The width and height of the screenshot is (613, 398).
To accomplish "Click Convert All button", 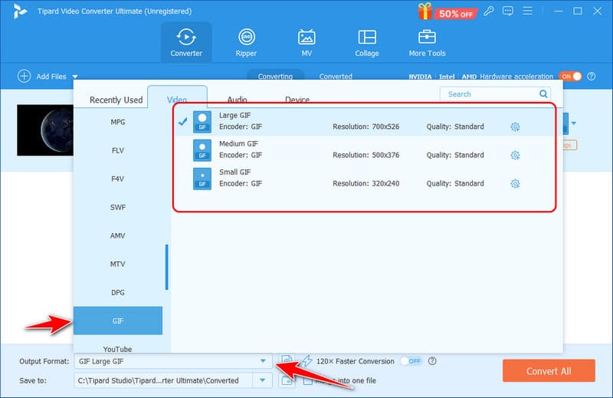I will 549,370.
